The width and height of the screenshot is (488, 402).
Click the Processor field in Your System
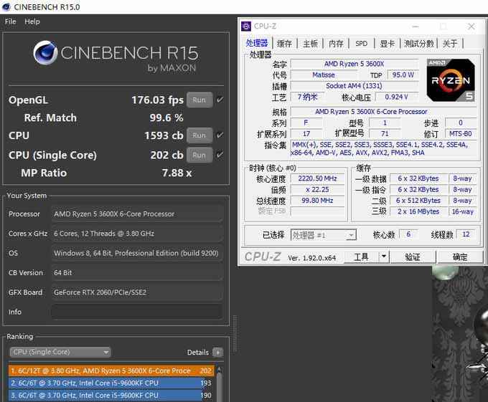[137, 214]
